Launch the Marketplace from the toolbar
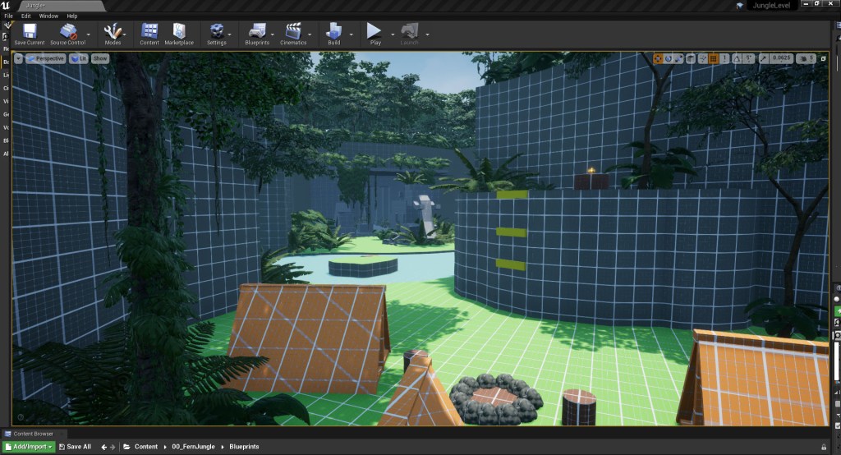This screenshot has height=455, width=841. 179,32
